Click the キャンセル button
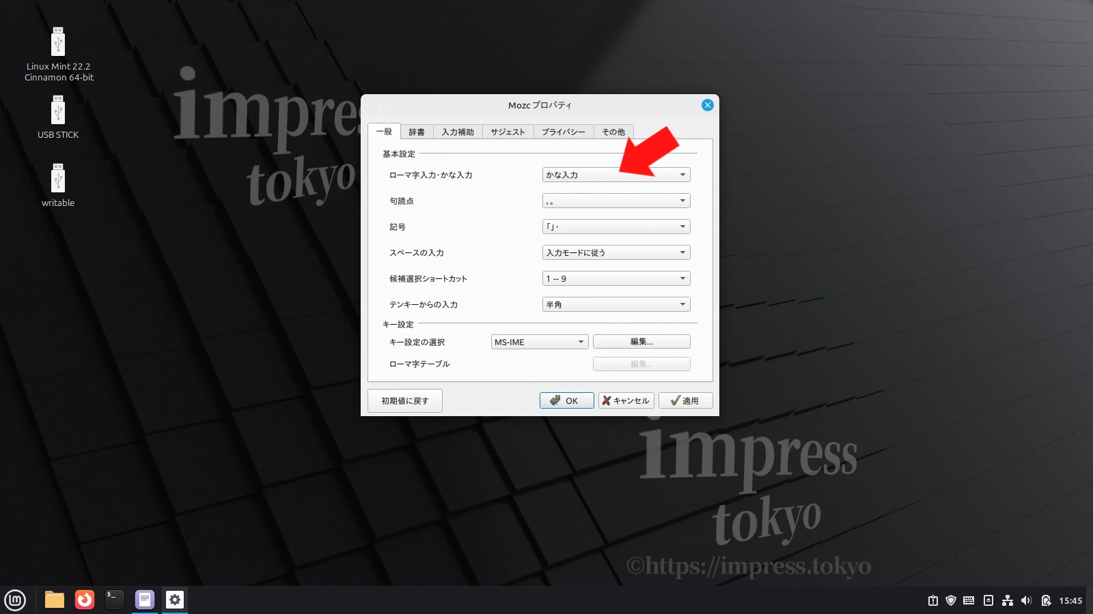Screen dimensions: 1093x614 pos(626,400)
